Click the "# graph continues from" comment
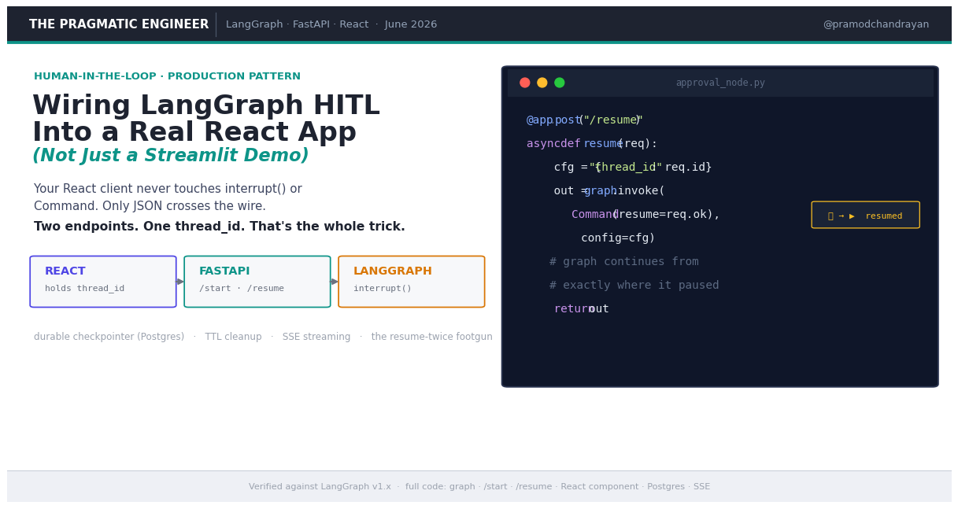Screen dimensions: 958x509 click(x=624, y=262)
